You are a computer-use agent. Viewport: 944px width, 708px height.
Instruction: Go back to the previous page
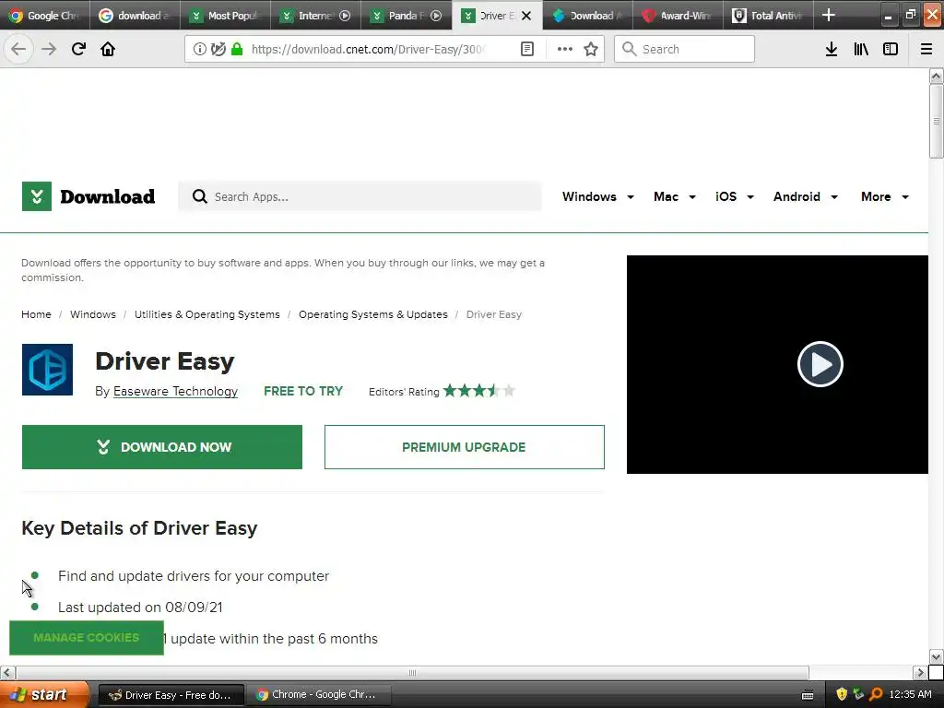click(18, 49)
